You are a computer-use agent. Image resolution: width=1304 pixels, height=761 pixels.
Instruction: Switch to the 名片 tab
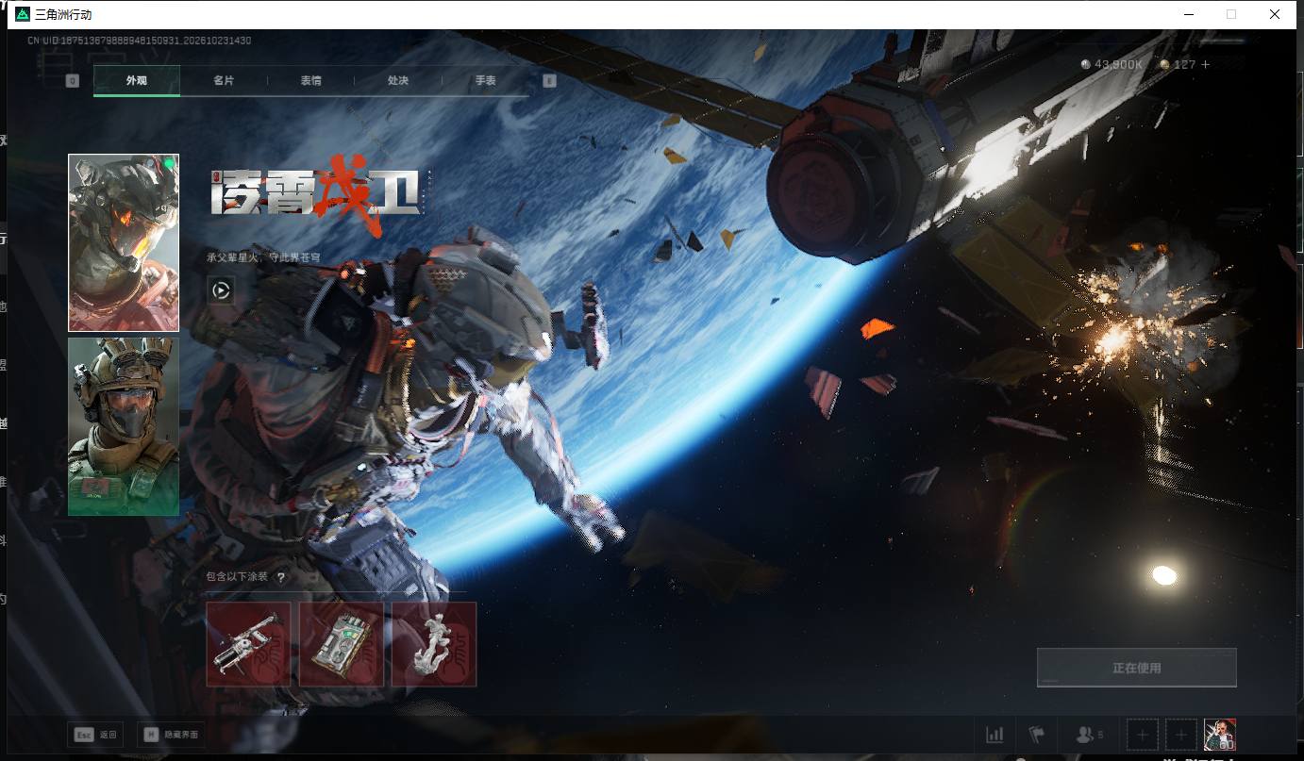tap(224, 81)
